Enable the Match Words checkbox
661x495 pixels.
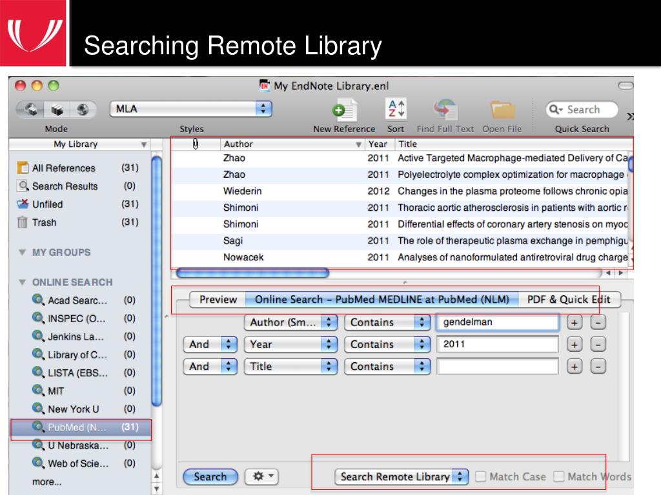(x=559, y=477)
